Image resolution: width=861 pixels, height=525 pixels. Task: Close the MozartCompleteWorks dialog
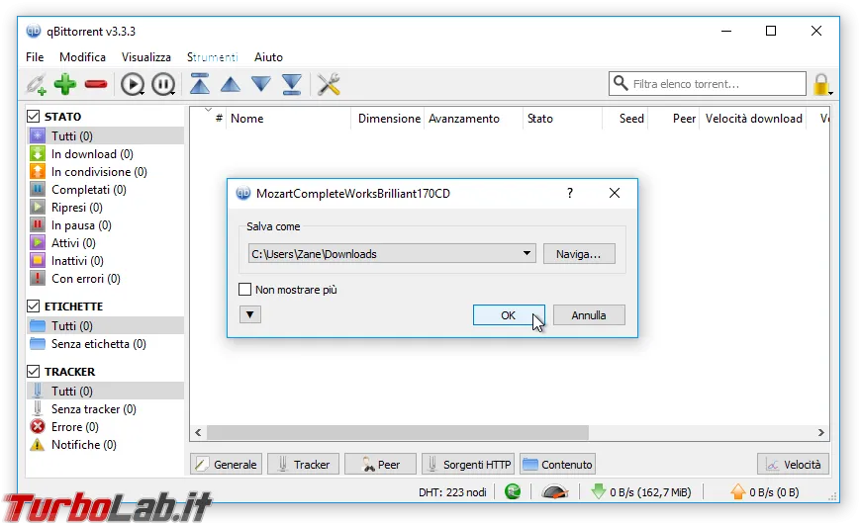tap(615, 193)
